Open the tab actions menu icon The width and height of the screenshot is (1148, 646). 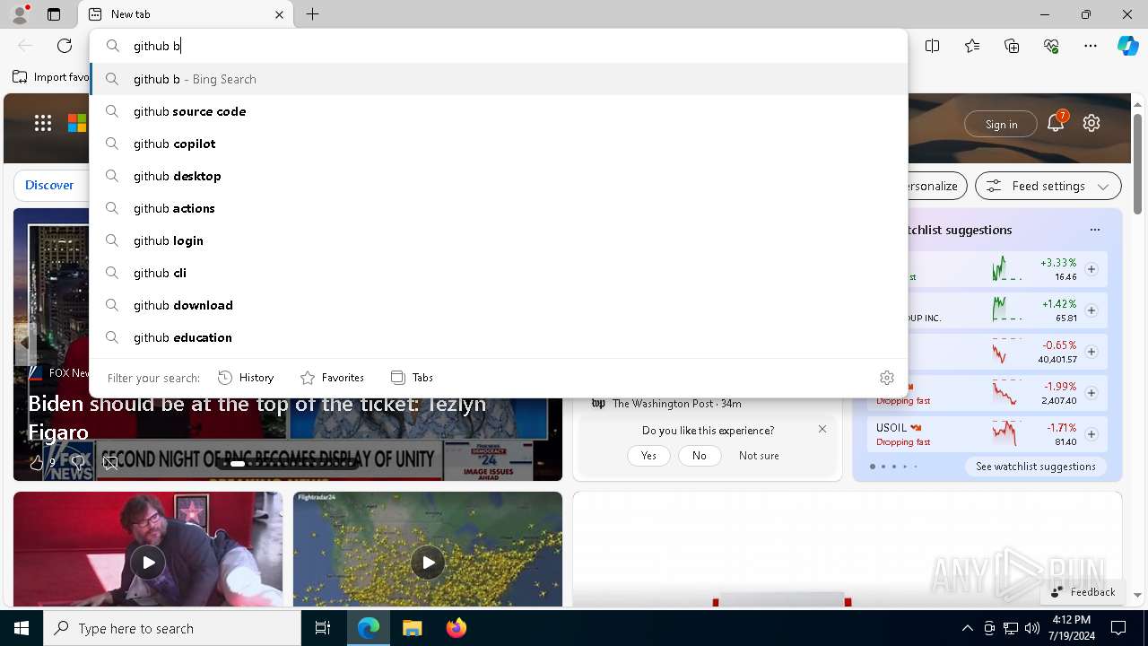tap(54, 14)
